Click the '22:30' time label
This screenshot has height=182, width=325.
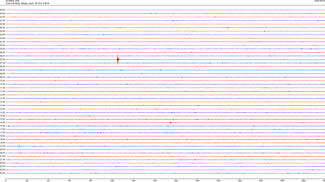click(2, 166)
